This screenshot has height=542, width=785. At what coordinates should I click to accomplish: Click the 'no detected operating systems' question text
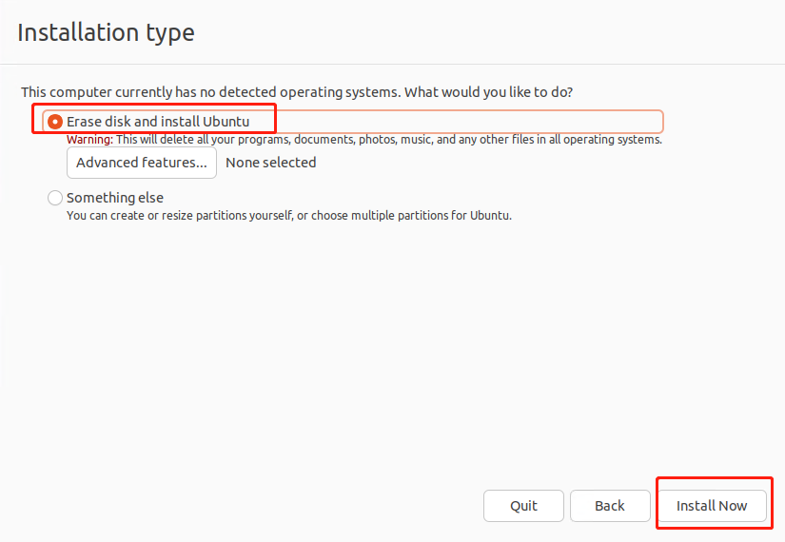[x=297, y=92]
